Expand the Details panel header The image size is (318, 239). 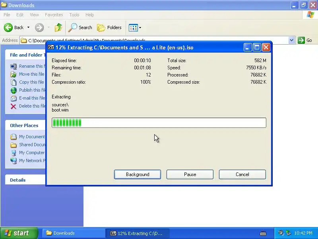(25, 180)
